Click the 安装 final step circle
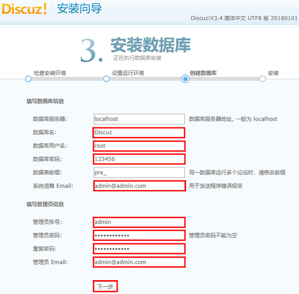Screen dimensions: 299x294 coord(262,78)
